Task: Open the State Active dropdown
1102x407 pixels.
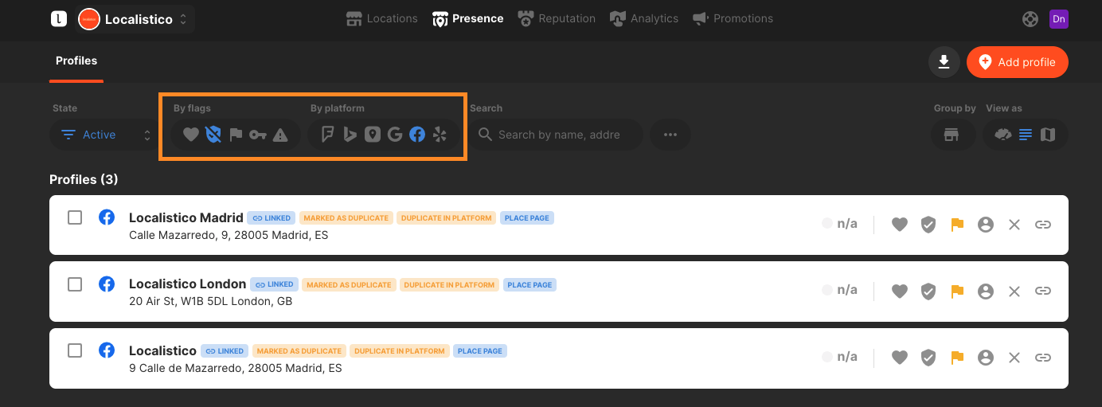Action: (x=104, y=135)
